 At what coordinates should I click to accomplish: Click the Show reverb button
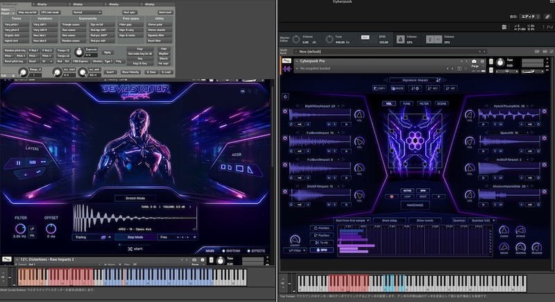pyautogui.click(x=425, y=221)
